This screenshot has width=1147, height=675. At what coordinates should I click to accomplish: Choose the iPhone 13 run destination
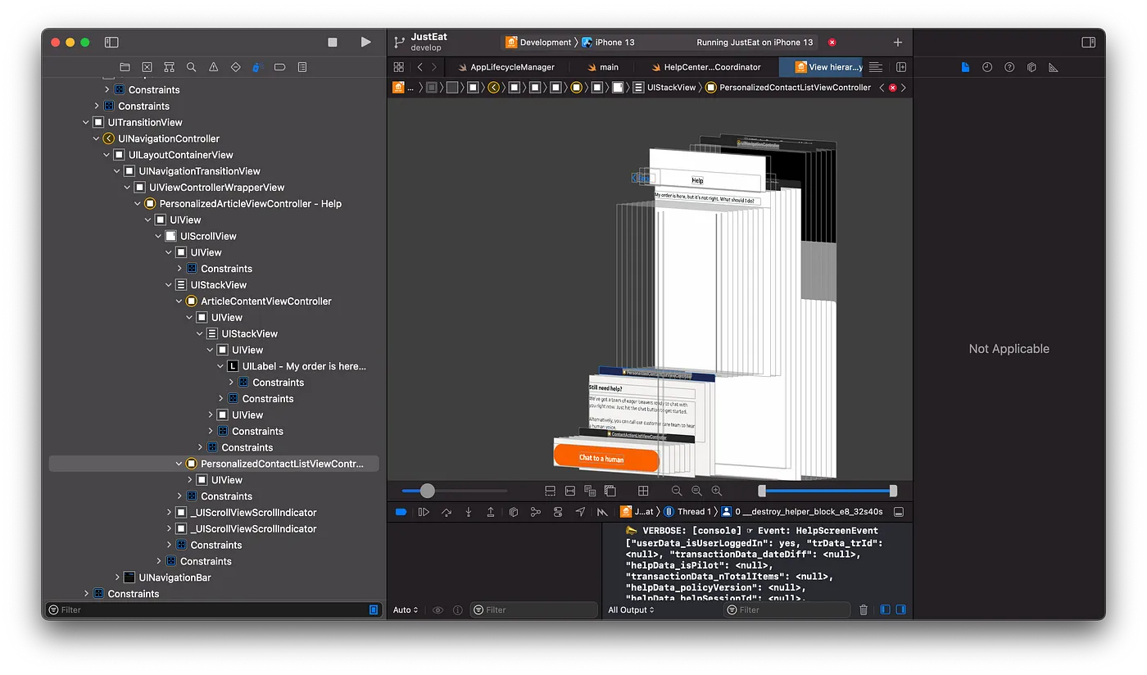point(608,43)
